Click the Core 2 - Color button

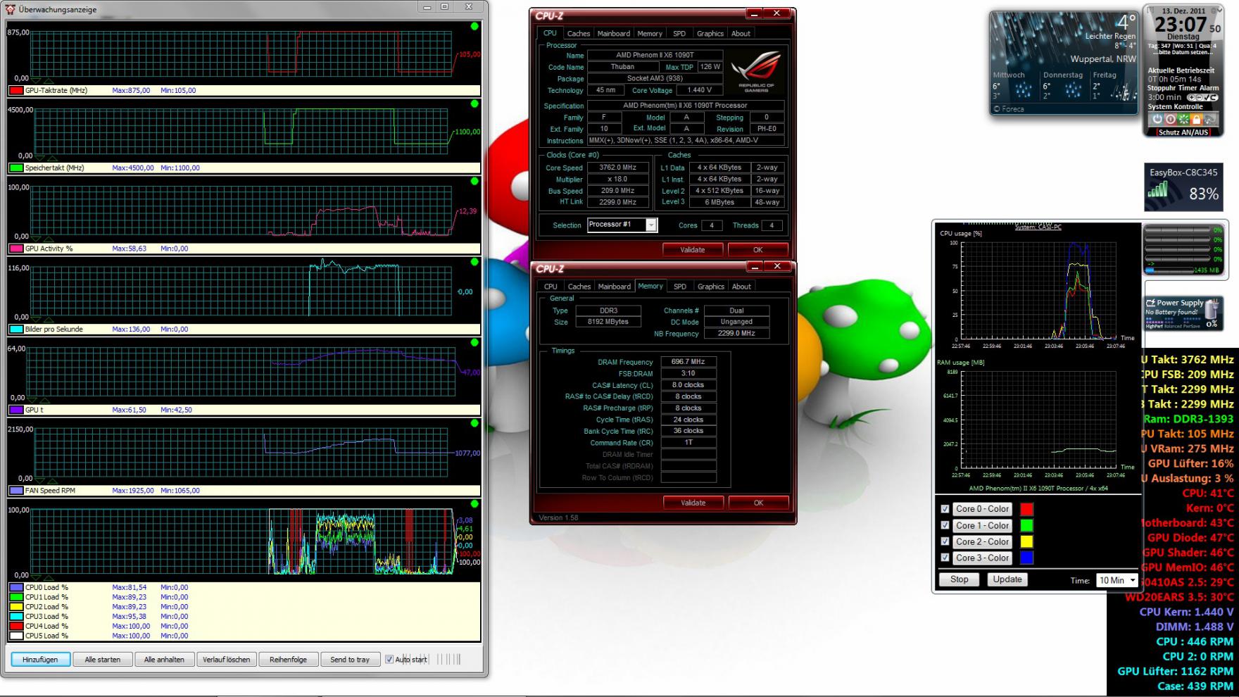coord(983,541)
